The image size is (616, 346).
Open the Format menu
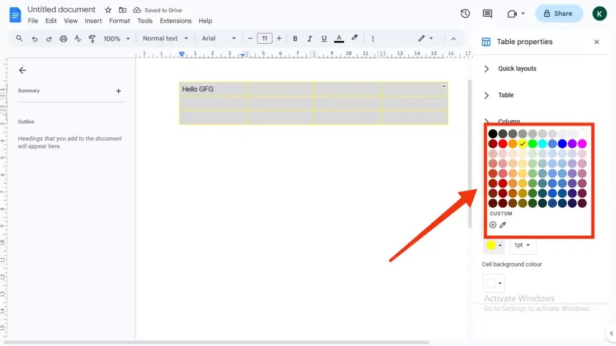pyautogui.click(x=119, y=21)
